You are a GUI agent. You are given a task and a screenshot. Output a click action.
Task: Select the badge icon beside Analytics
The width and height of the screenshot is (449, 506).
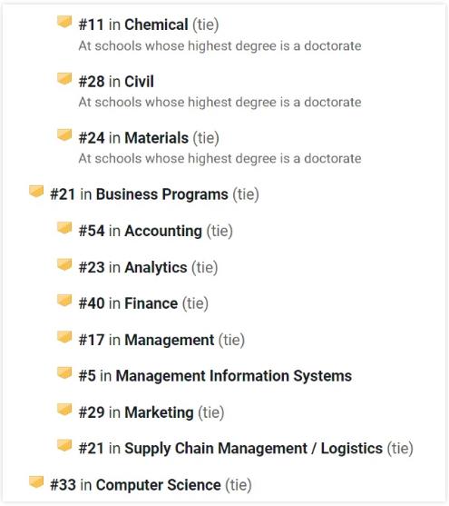pyautogui.click(x=64, y=264)
